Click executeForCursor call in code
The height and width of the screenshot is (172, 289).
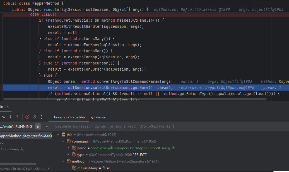[86, 69]
